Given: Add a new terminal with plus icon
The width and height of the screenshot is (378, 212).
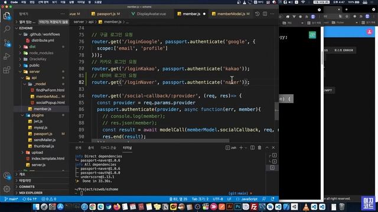Looking at the screenshot, I should 241,148.
